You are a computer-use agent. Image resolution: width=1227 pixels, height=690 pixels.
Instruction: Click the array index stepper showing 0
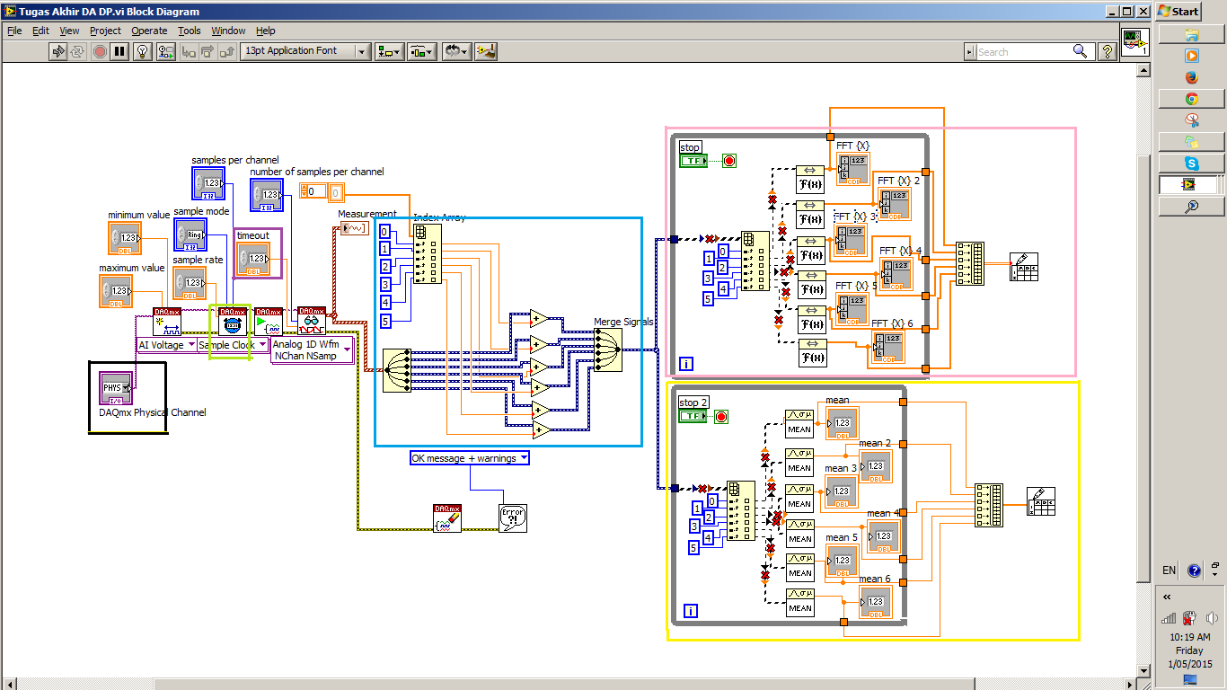tap(312, 191)
